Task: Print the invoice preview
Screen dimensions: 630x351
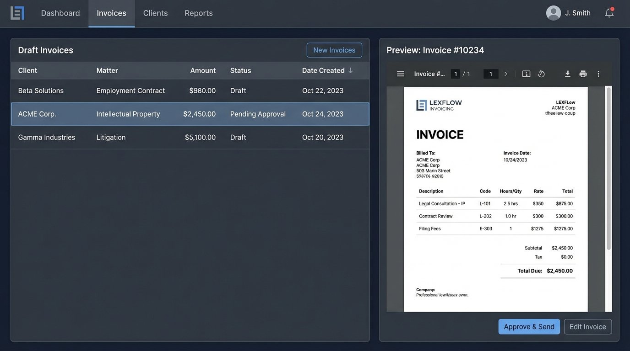Action: tap(582, 73)
